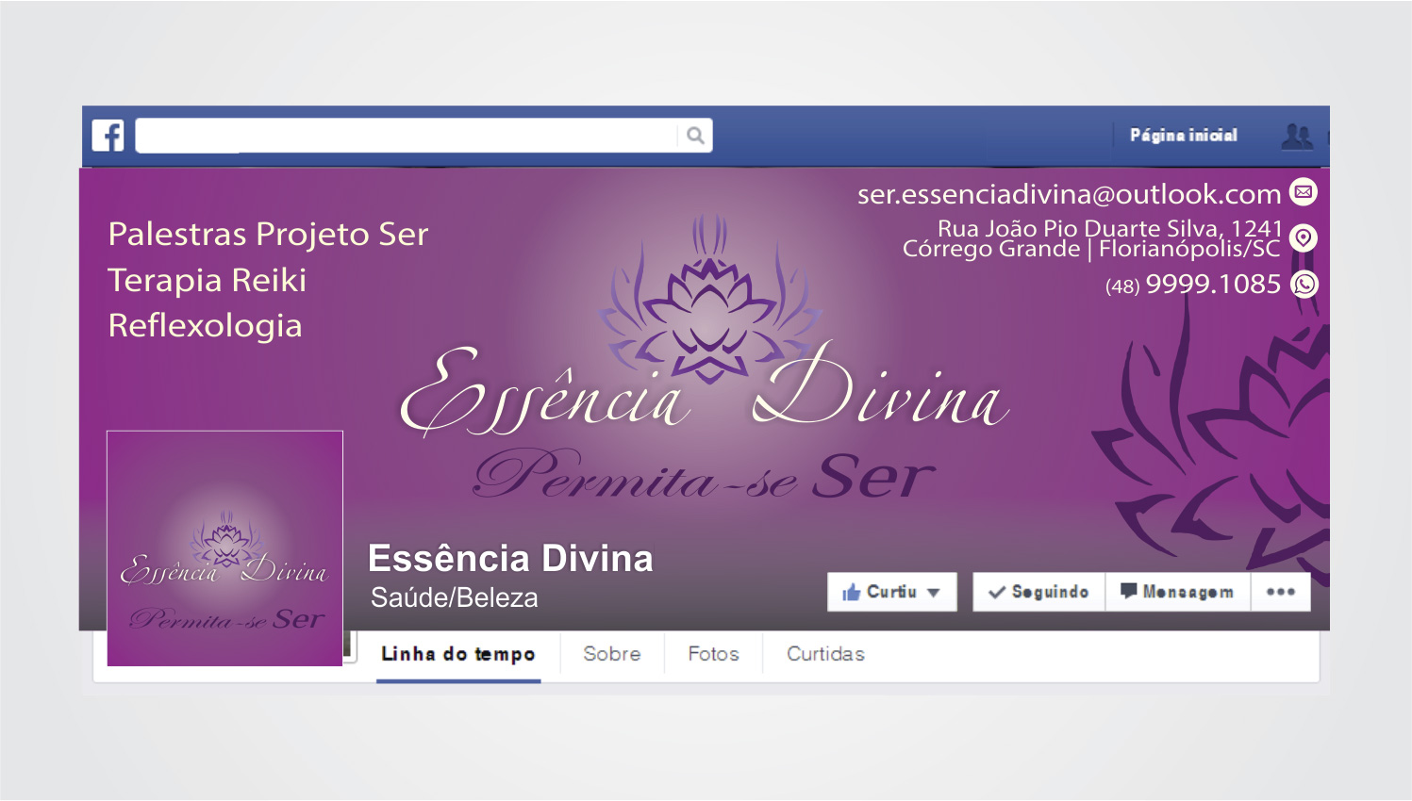Go to Página inicial
The width and height of the screenshot is (1412, 801).
1184,136
